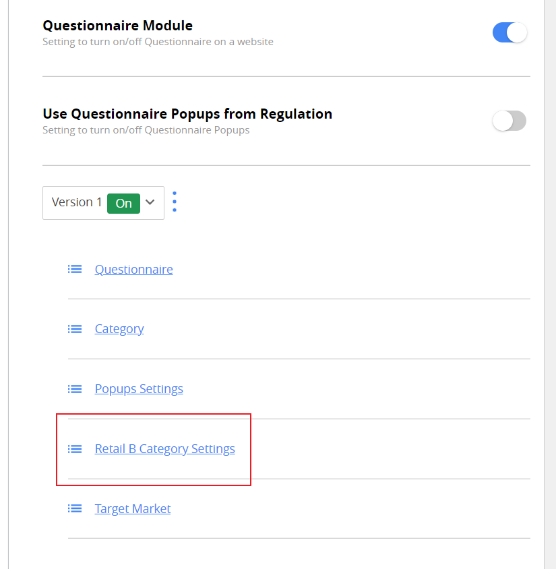
Task: Open the Retail B Category Settings link
Action: pyautogui.click(x=164, y=448)
